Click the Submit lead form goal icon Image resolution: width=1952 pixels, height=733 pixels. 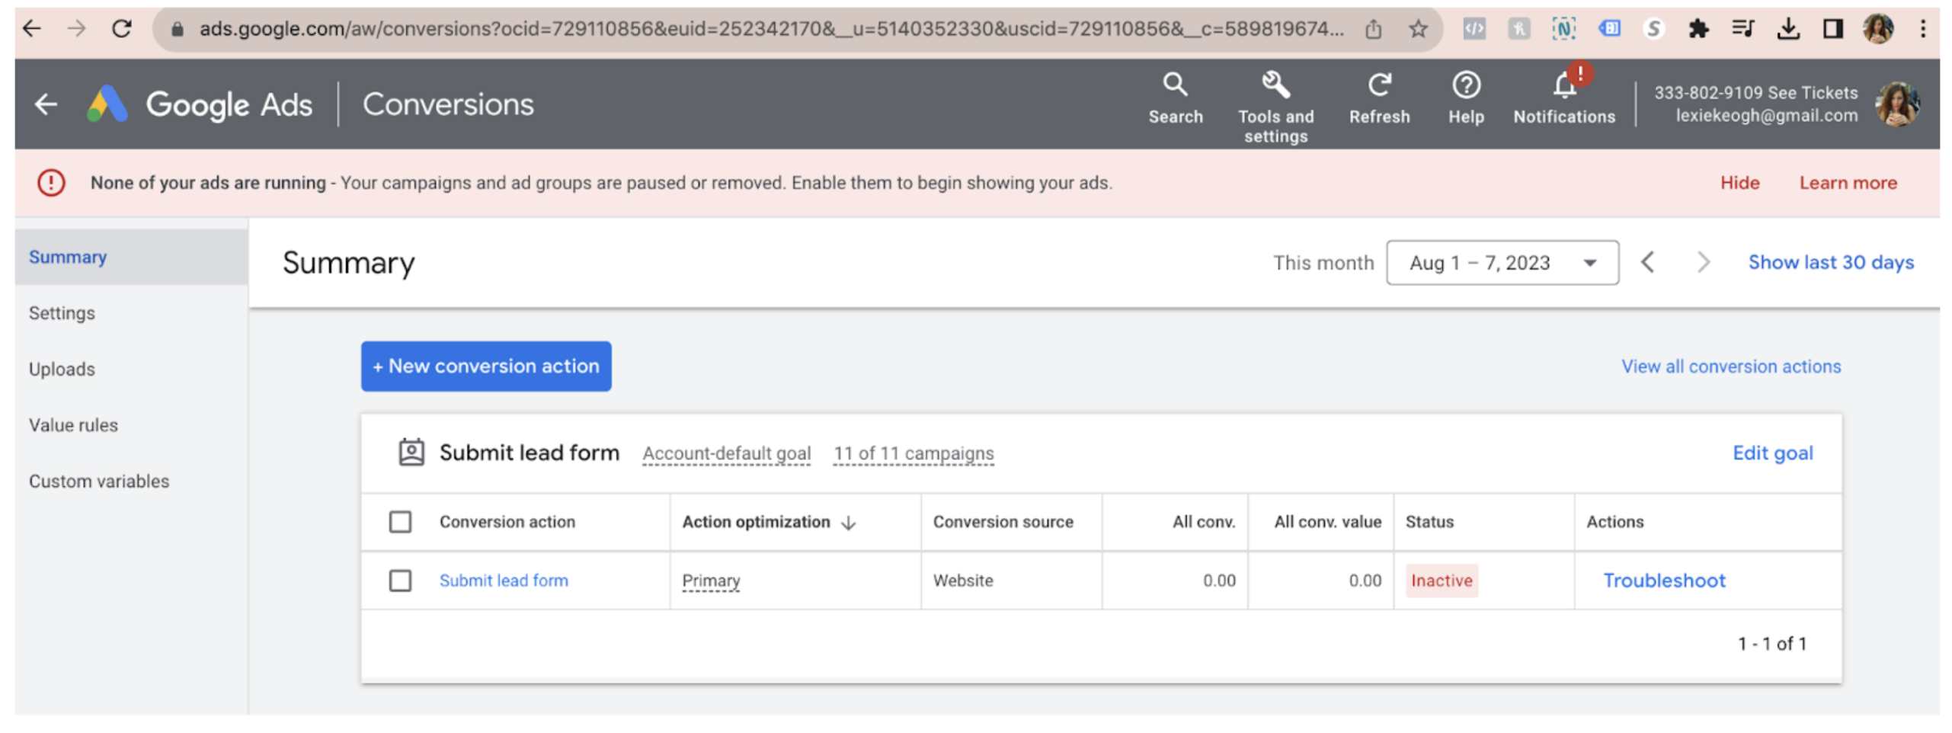[x=411, y=453]
